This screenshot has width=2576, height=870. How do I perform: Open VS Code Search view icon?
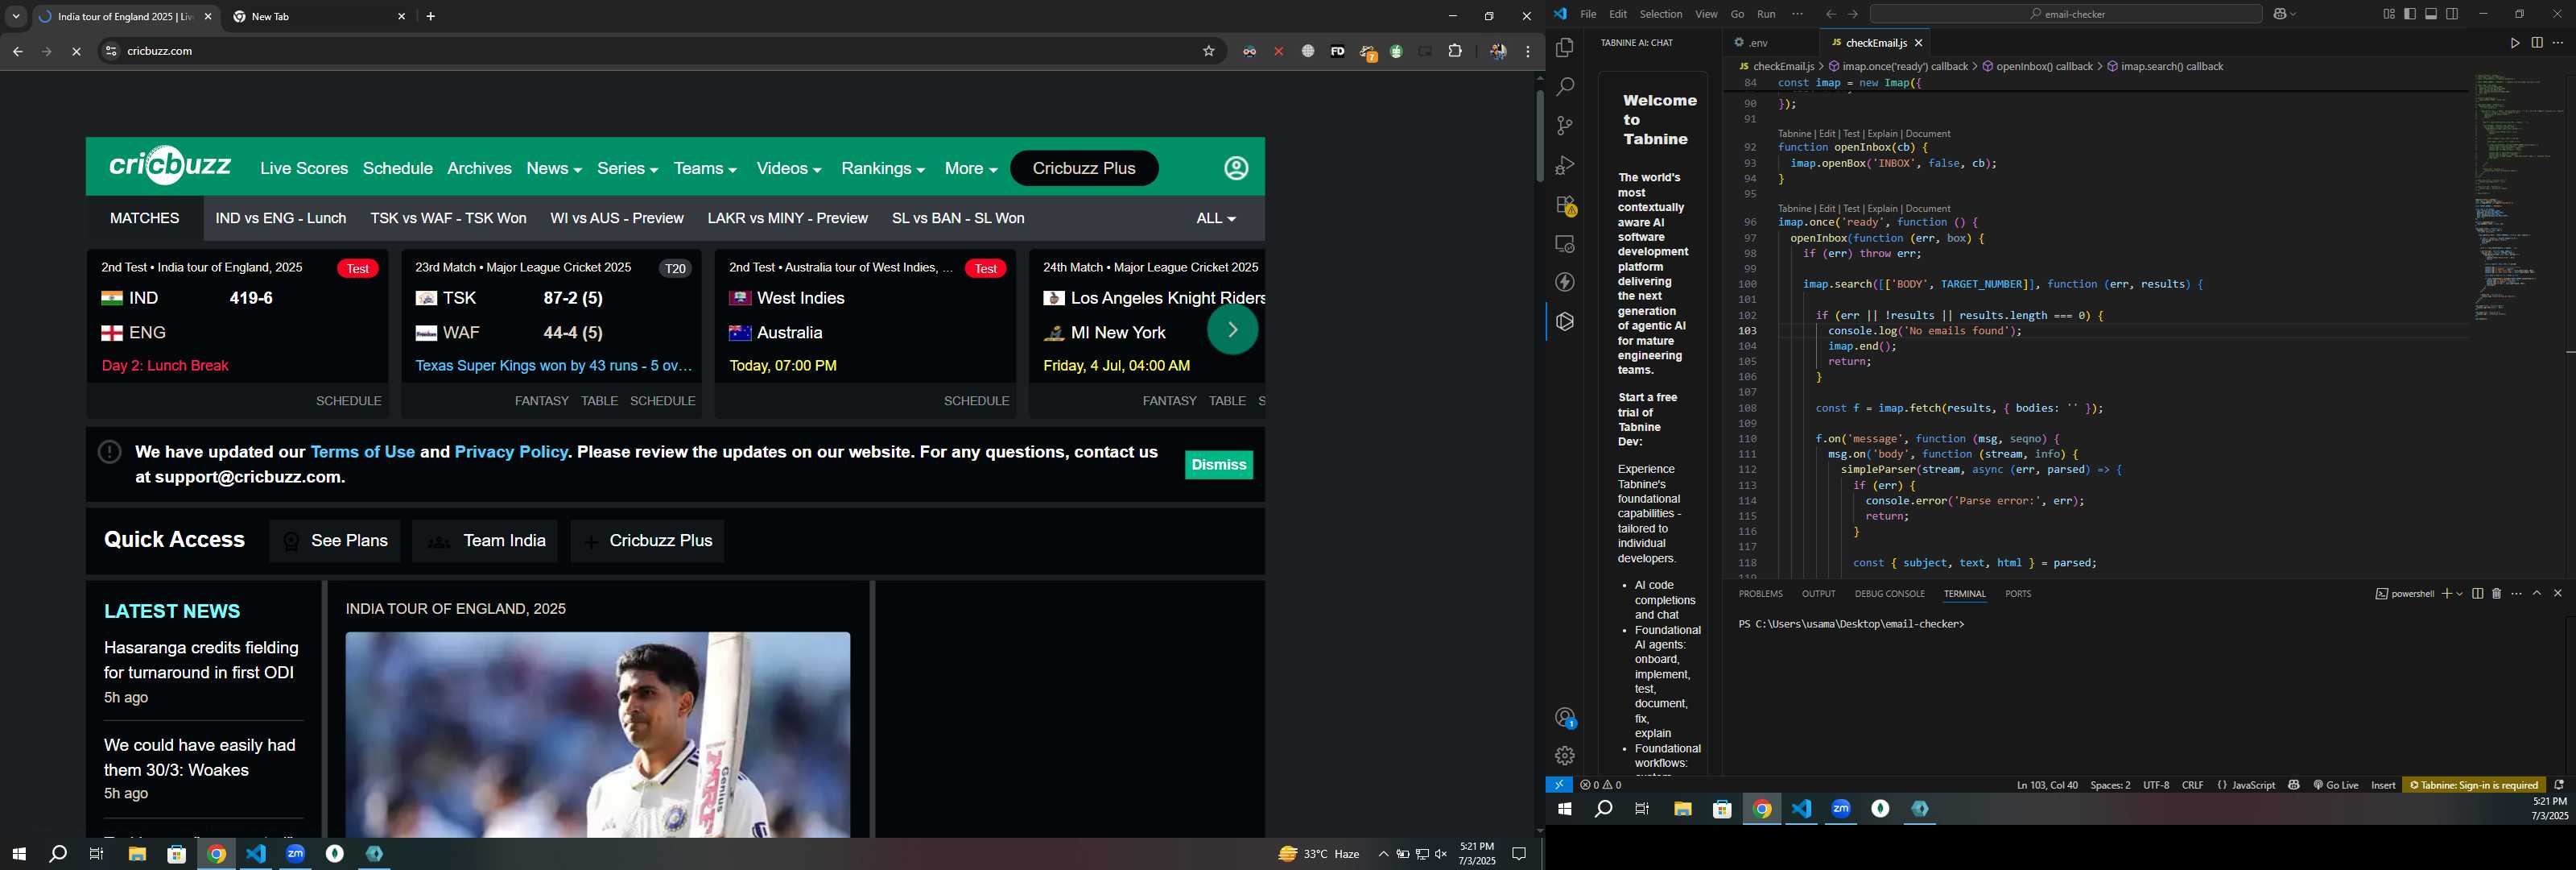(x=1564, y=87)
